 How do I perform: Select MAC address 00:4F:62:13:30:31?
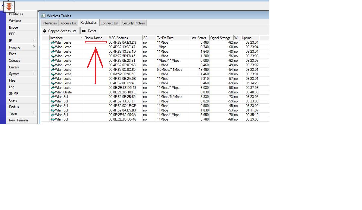(122, 101)
